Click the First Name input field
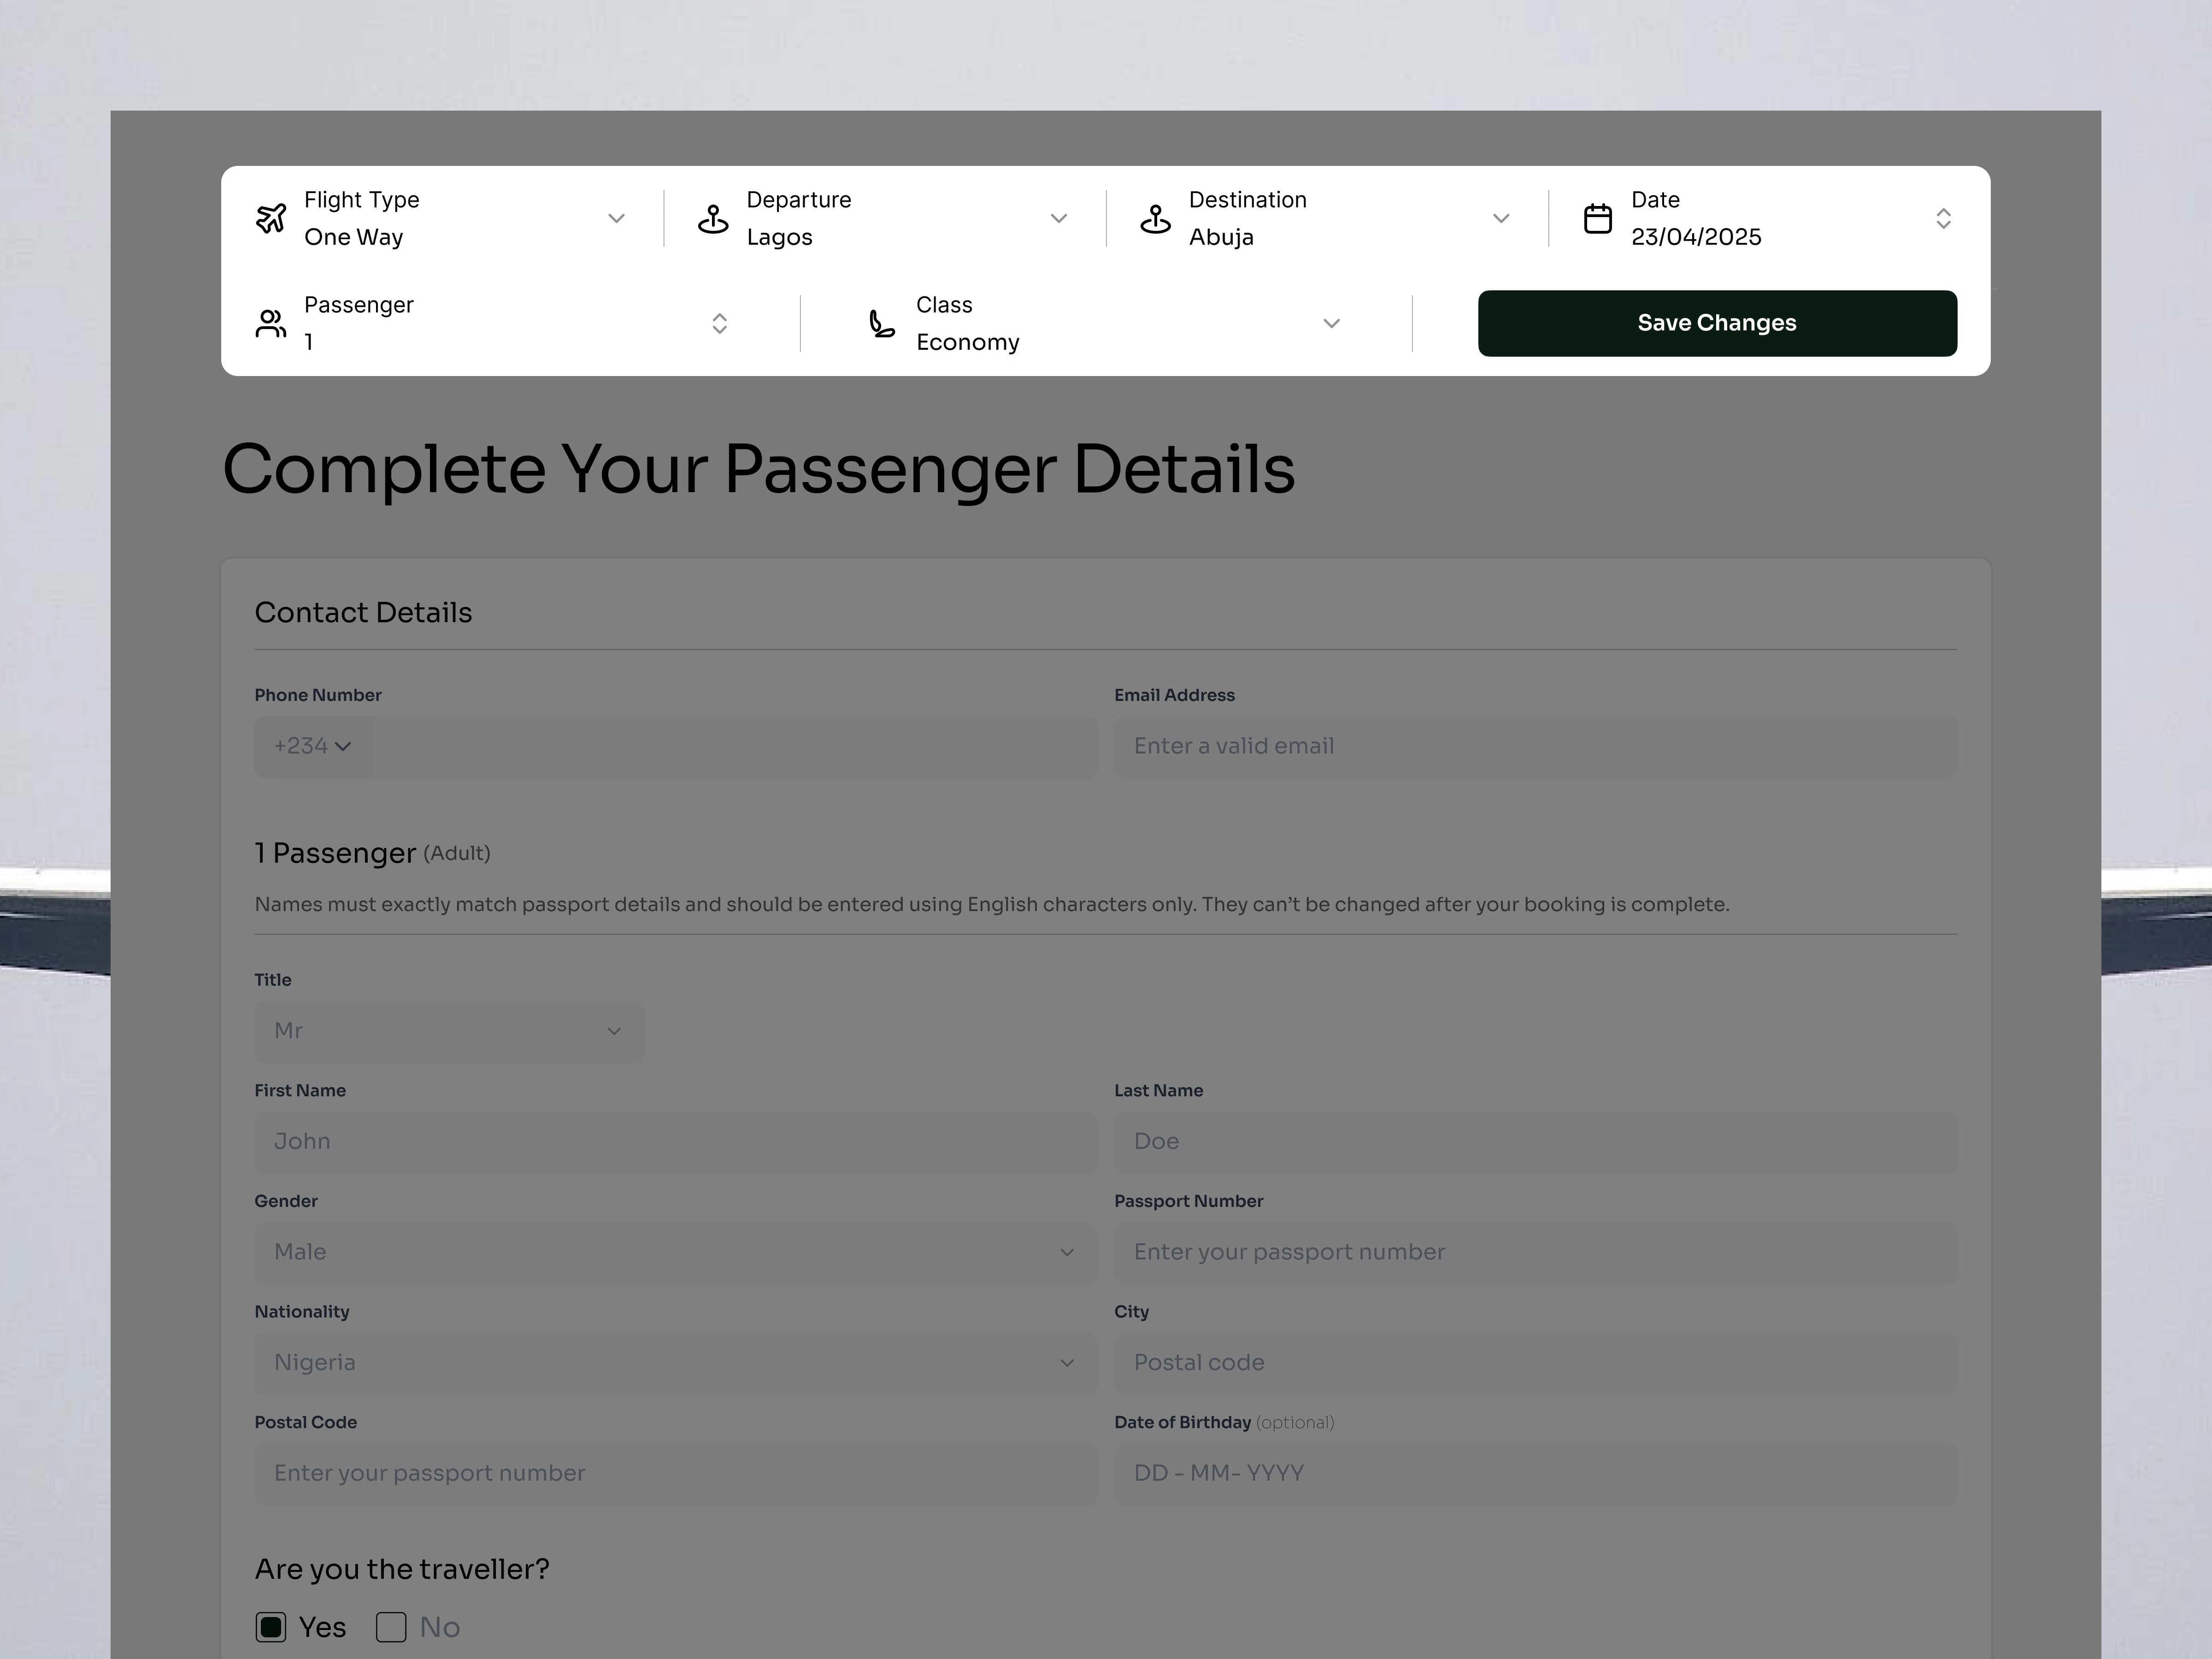2212x1659 pixels. point(675,1141)
